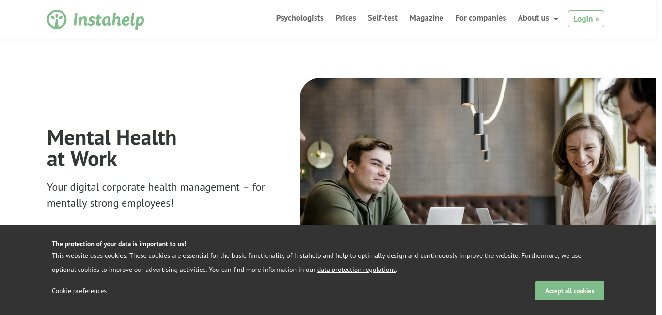Open Cookie preferences
The height and width of the screenshot is (315, 662).
[x=79, y=291]
